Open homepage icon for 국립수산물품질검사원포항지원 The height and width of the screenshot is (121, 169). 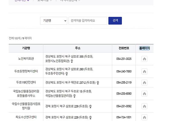pyautogui.click(x=144, y=106)
